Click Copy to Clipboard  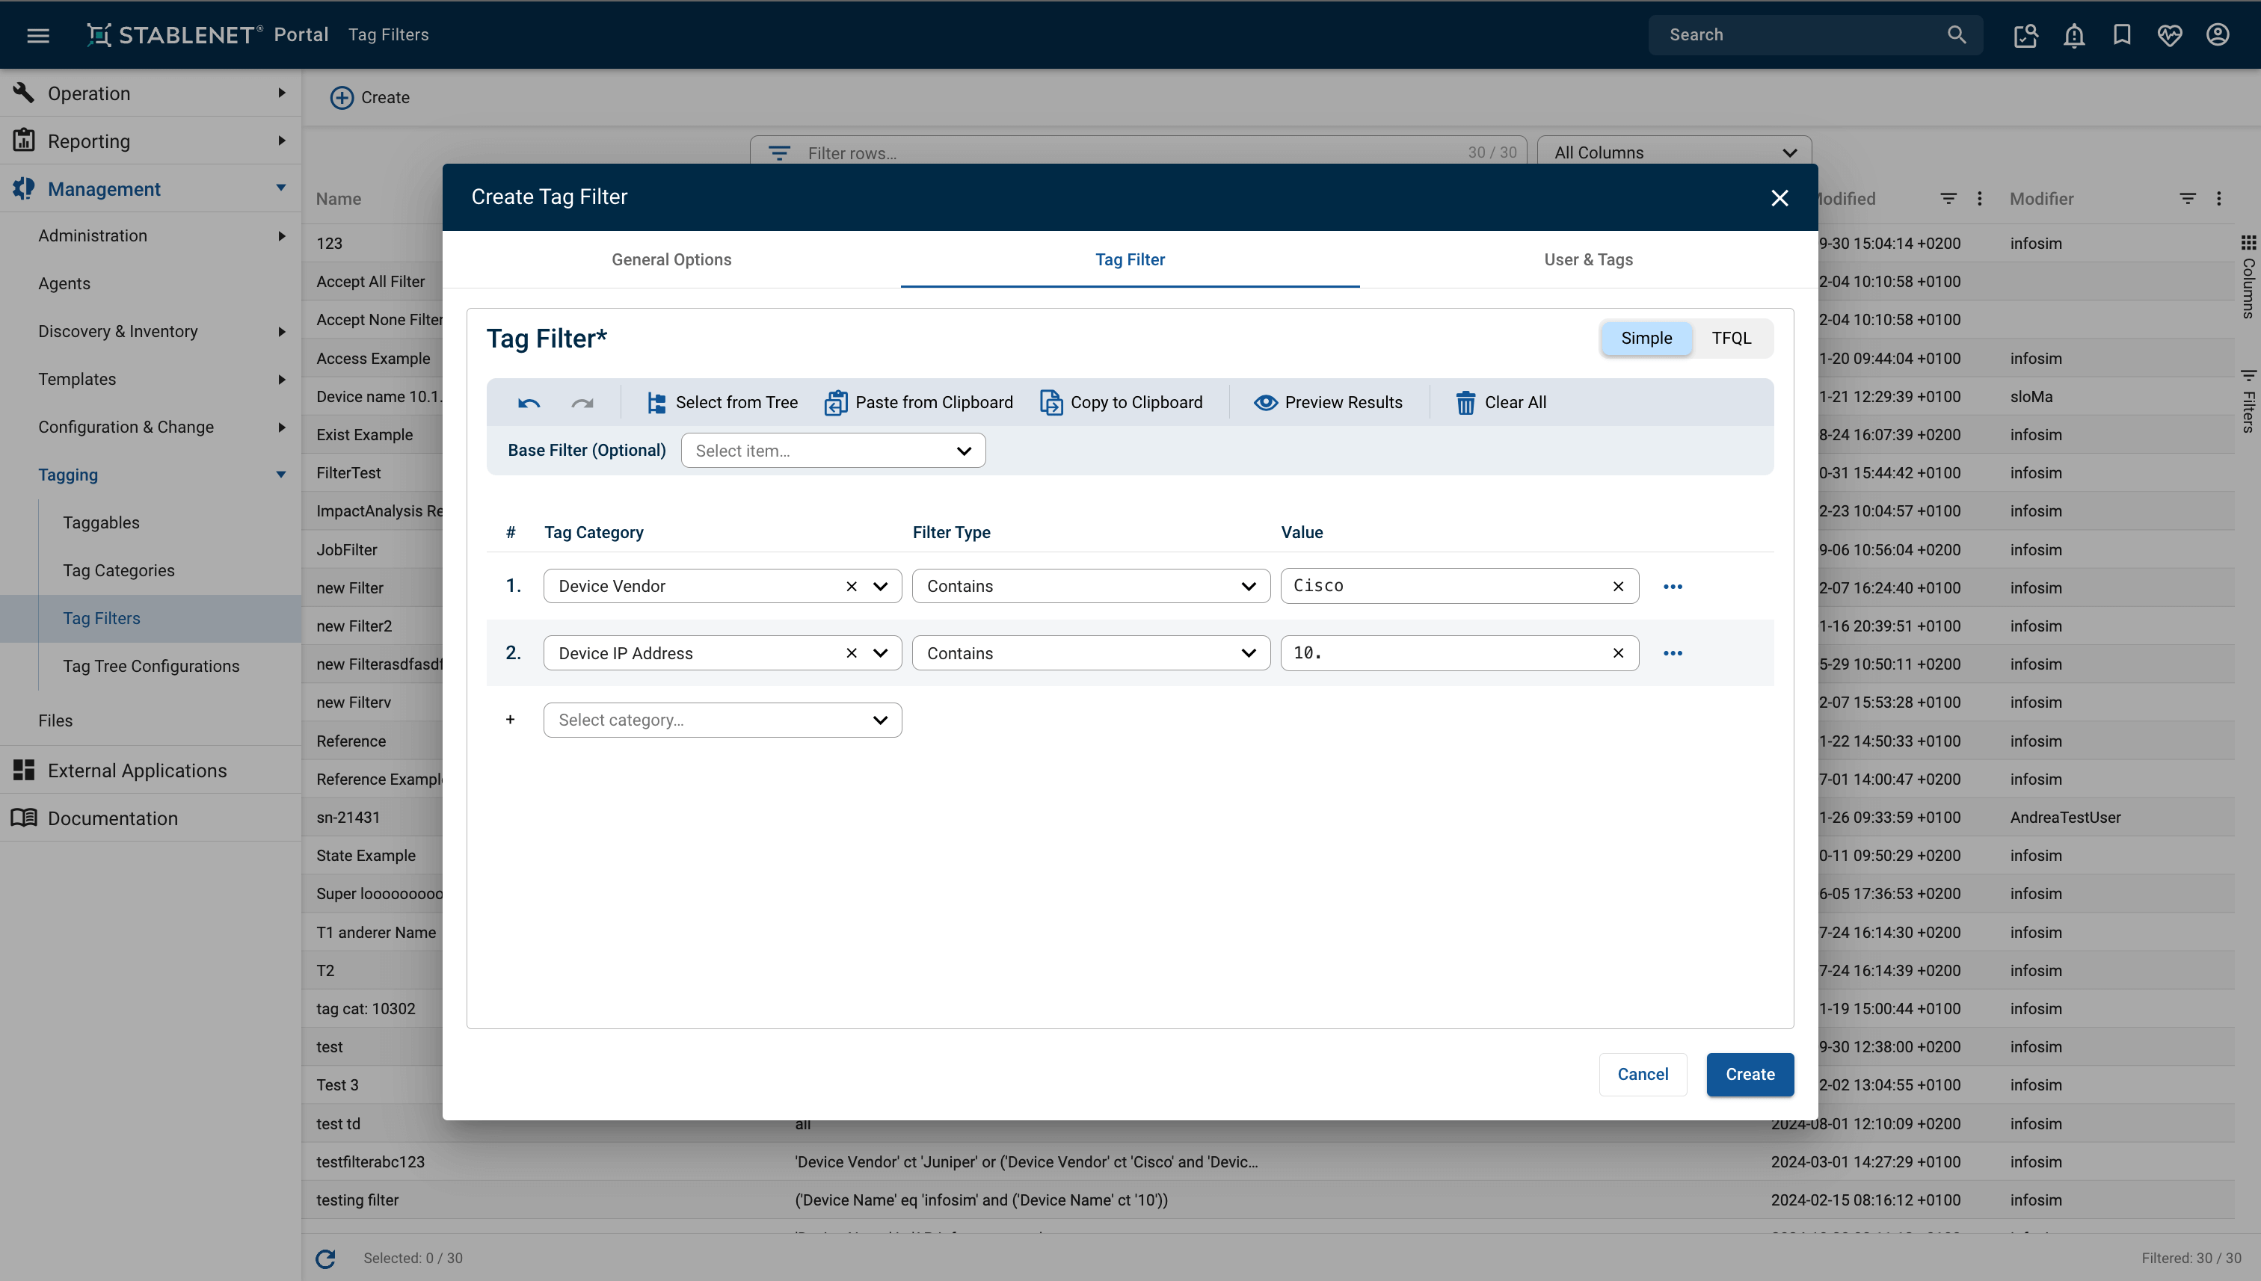(x=1122, y=403)
